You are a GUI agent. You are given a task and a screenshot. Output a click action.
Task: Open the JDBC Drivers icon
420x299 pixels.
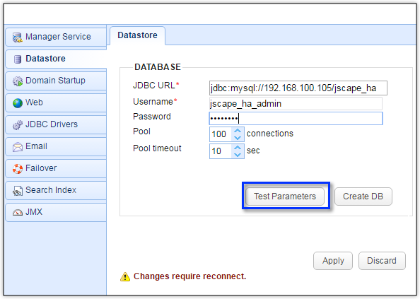18,125
